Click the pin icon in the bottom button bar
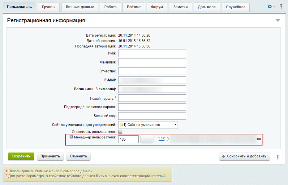 click(x=277, y=157)
